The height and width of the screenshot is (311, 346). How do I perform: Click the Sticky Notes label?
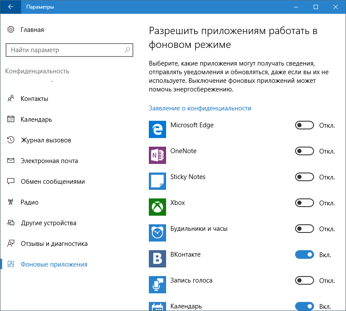coord(188,177)
